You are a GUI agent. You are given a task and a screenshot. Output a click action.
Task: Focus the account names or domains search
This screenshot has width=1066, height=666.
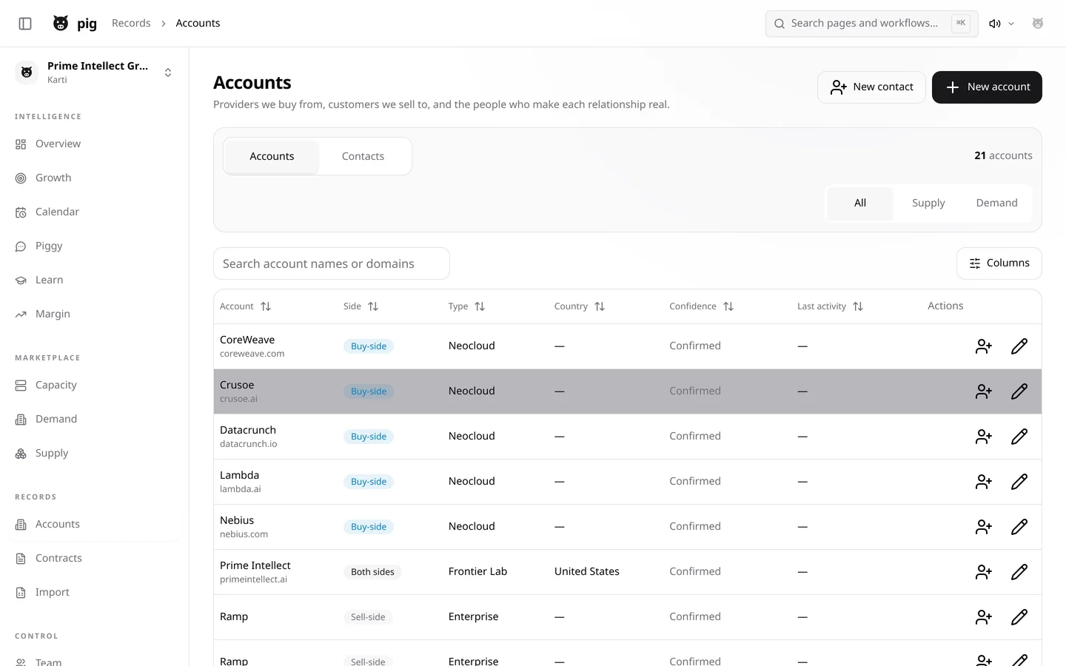tap(332, 263)
